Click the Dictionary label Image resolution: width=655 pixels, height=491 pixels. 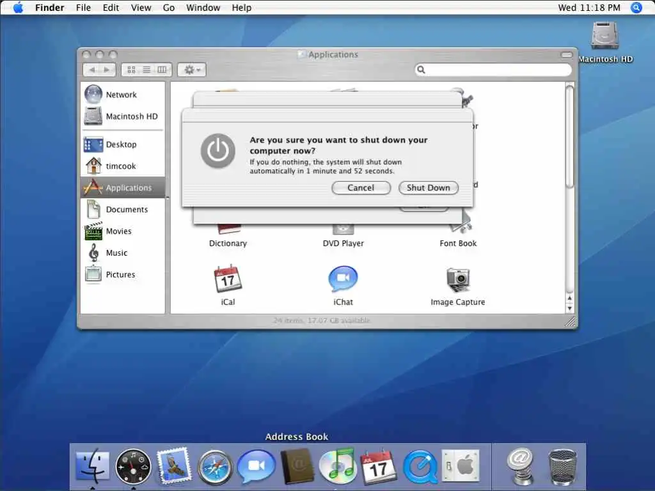point(228,244)
